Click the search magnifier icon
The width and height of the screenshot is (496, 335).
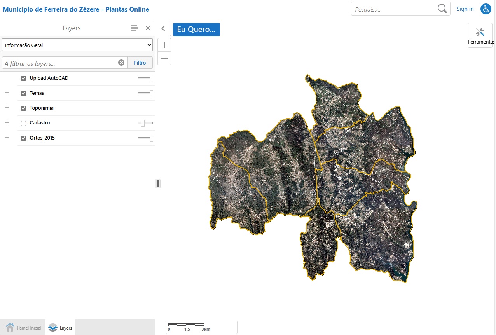(442, 9)
